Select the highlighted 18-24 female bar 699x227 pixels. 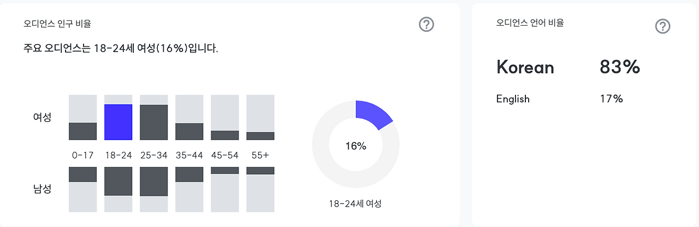(x=118, y=122)
